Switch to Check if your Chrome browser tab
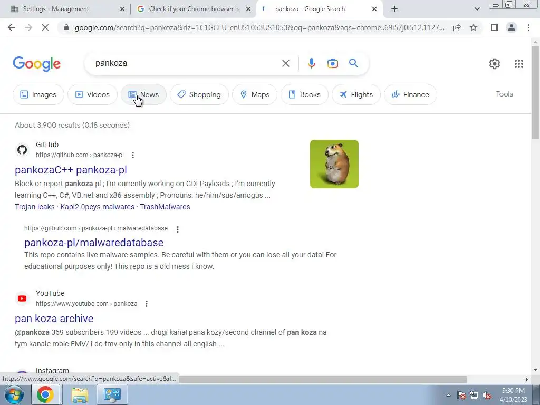This screenshot has width=540, height=405. 194,9
